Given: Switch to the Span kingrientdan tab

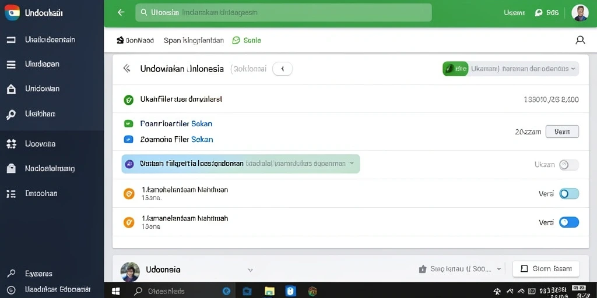Looking at the screenshot, I should coord(194,40).
